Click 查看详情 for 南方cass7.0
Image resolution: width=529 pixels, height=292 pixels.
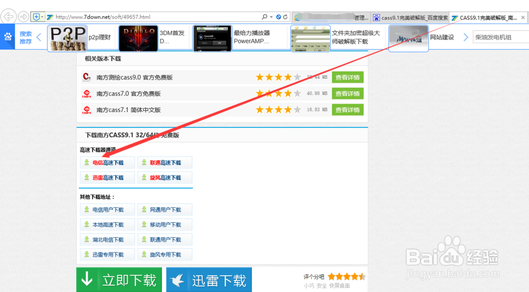(348, 93)
